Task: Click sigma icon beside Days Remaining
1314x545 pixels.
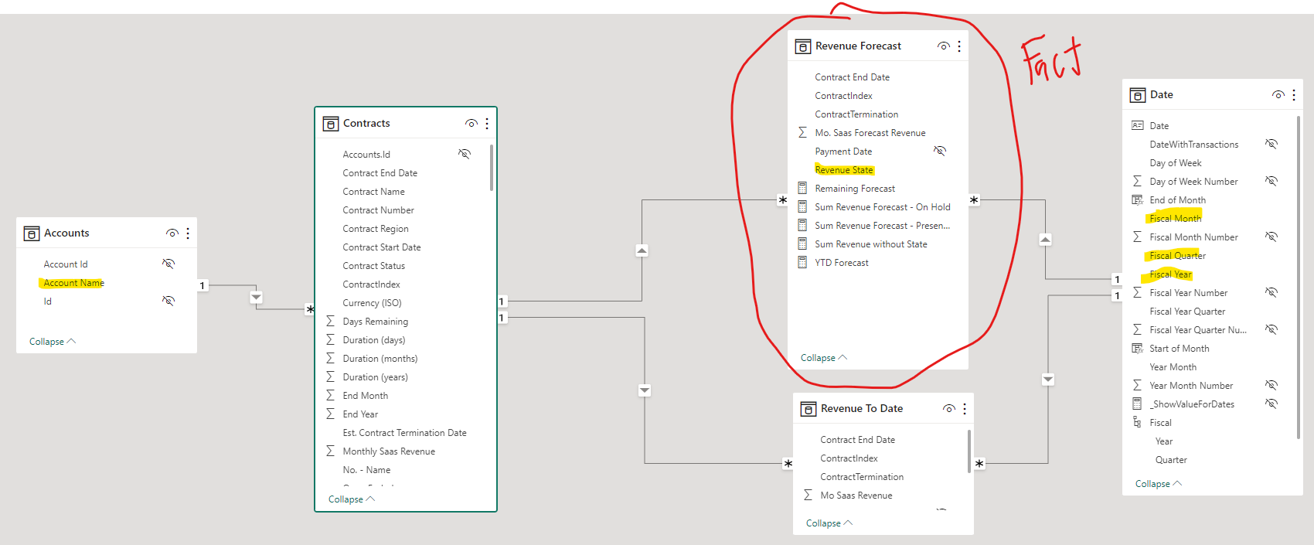Action: point(330,321)
